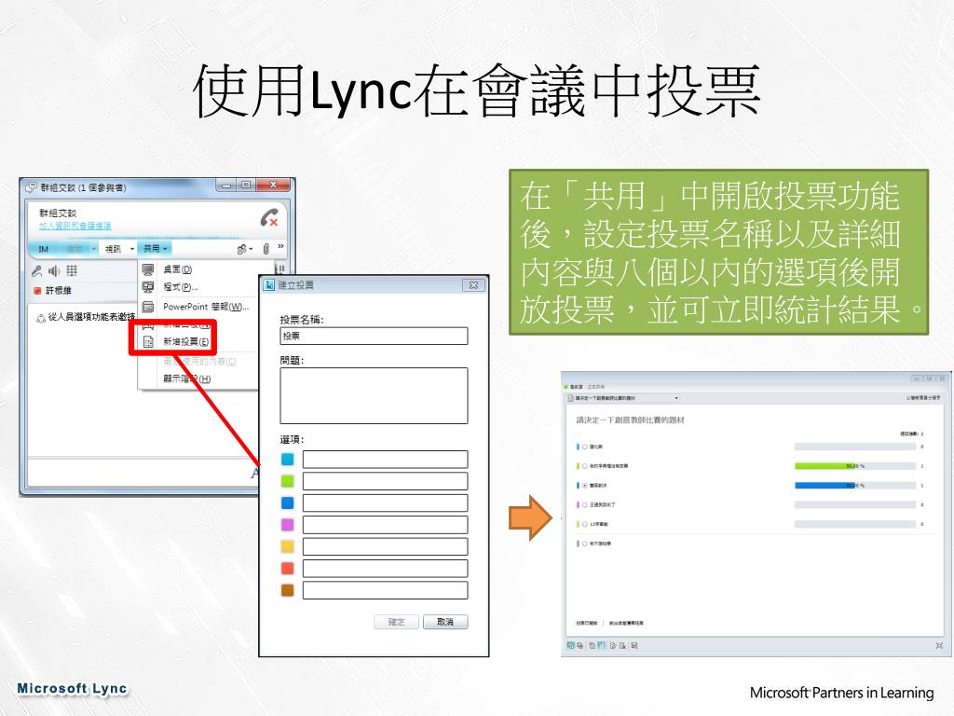
Task: Open the dial pad grid icon
Action: click(72, 271)
